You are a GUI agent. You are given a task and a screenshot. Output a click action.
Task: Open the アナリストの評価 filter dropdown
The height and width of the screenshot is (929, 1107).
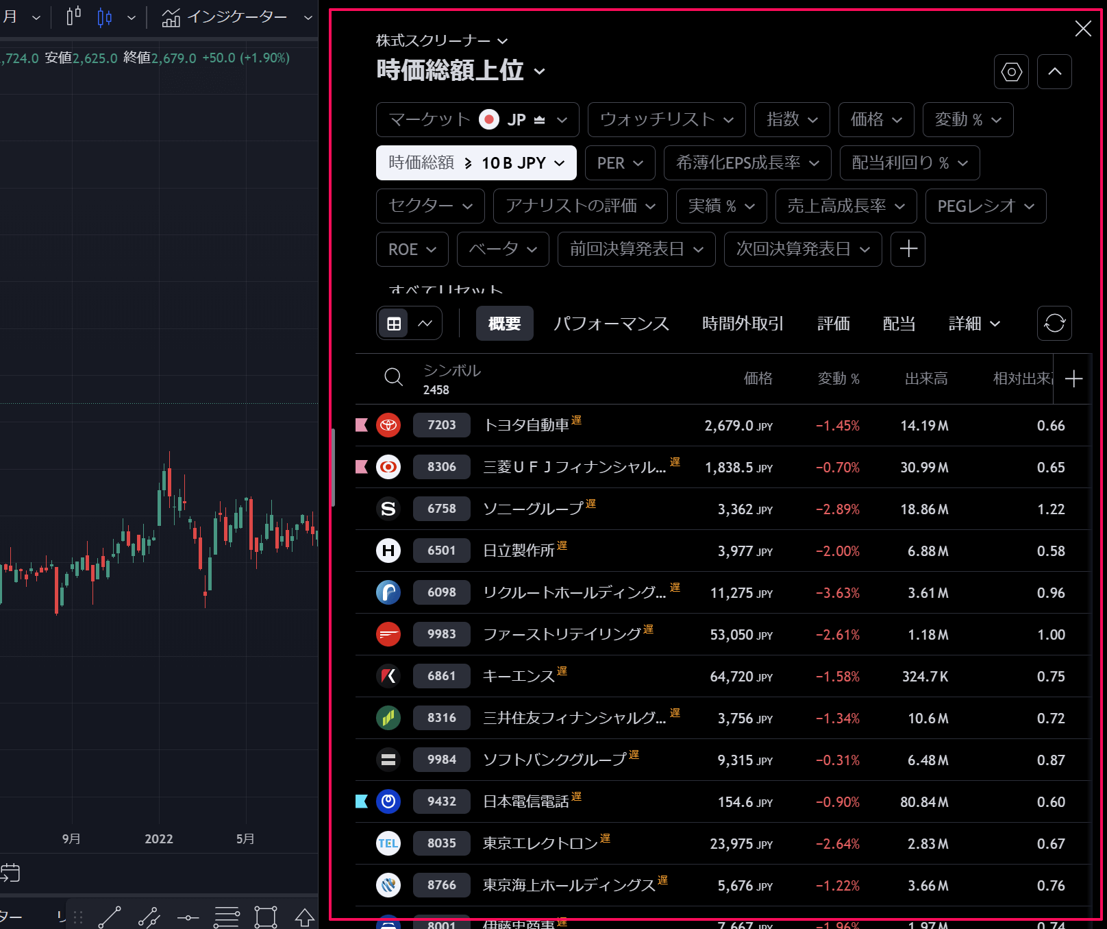580,206
